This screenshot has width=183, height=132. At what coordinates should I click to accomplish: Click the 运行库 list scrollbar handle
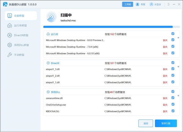(x=178, y=38)
